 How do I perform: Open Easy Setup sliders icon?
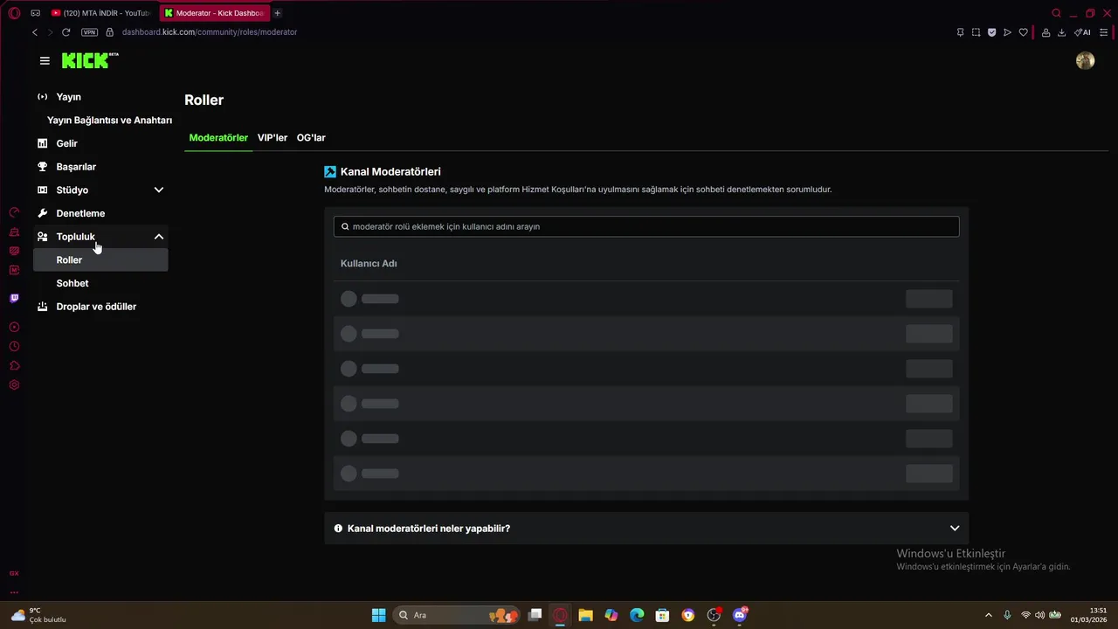[1103, 32]
